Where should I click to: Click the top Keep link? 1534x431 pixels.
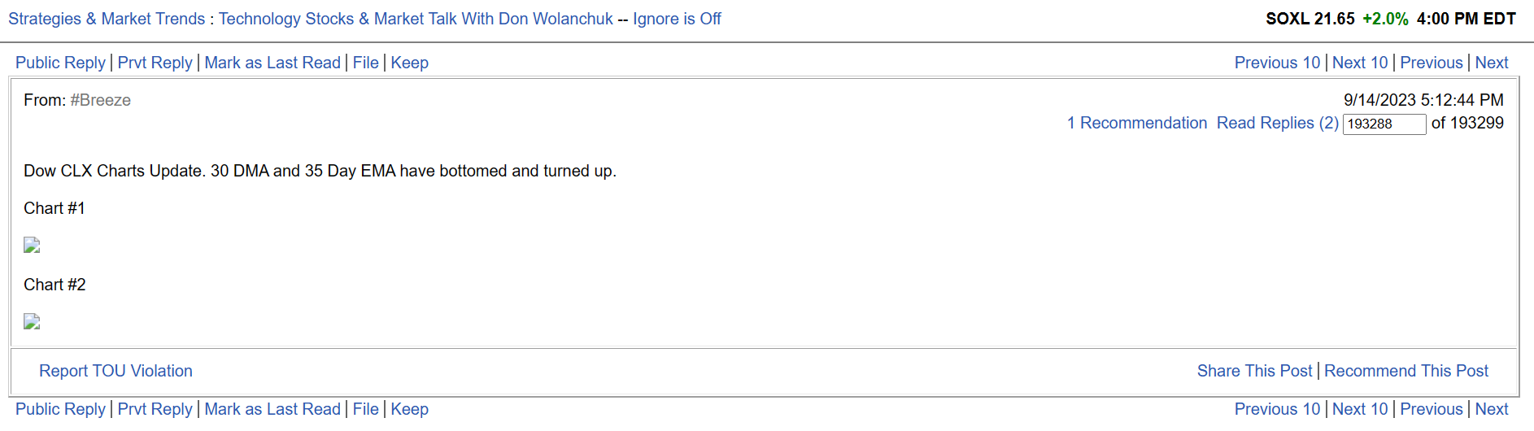tap(409, 63)
